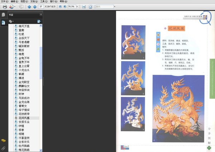Open the Pages panel icon in sidebar

4,15
